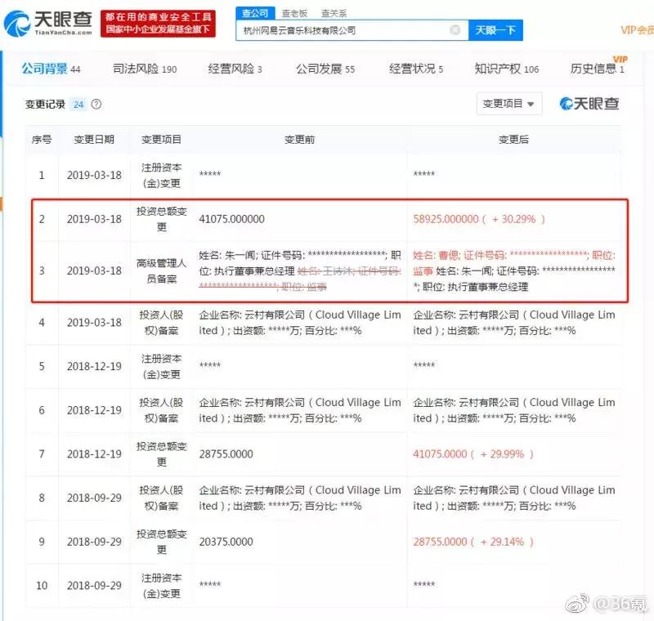Click the 天眼一下 search button
The height and width of the screenshot is (621, 654).
[495, 29]
